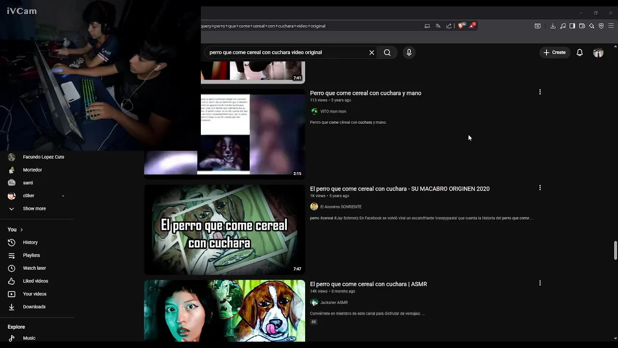Viewport: 618px width, 348px height.
Task: Visit the VITO mon mon channel
Action: (333, 112)
